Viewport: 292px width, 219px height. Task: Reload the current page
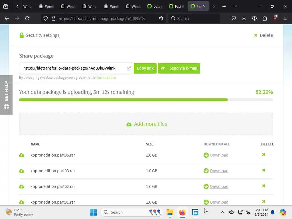[27, 19]
